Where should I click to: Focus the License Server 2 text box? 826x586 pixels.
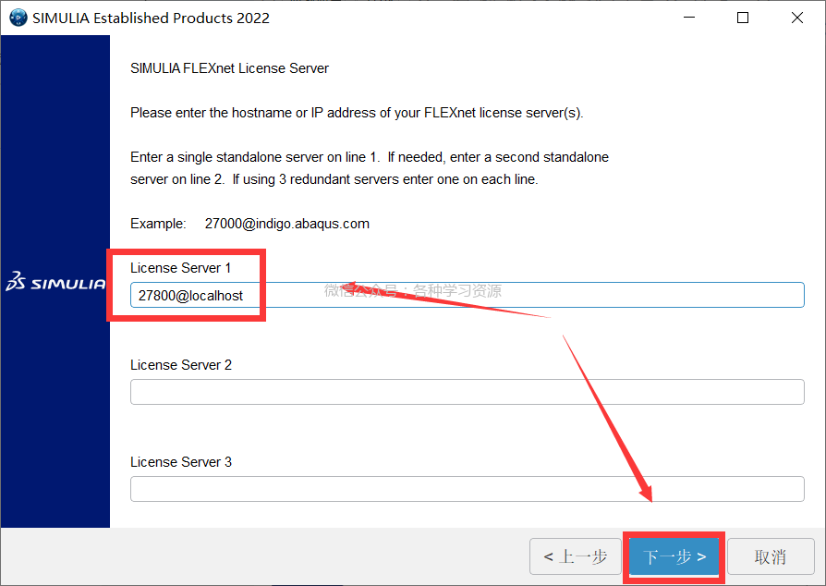[467, 392]
